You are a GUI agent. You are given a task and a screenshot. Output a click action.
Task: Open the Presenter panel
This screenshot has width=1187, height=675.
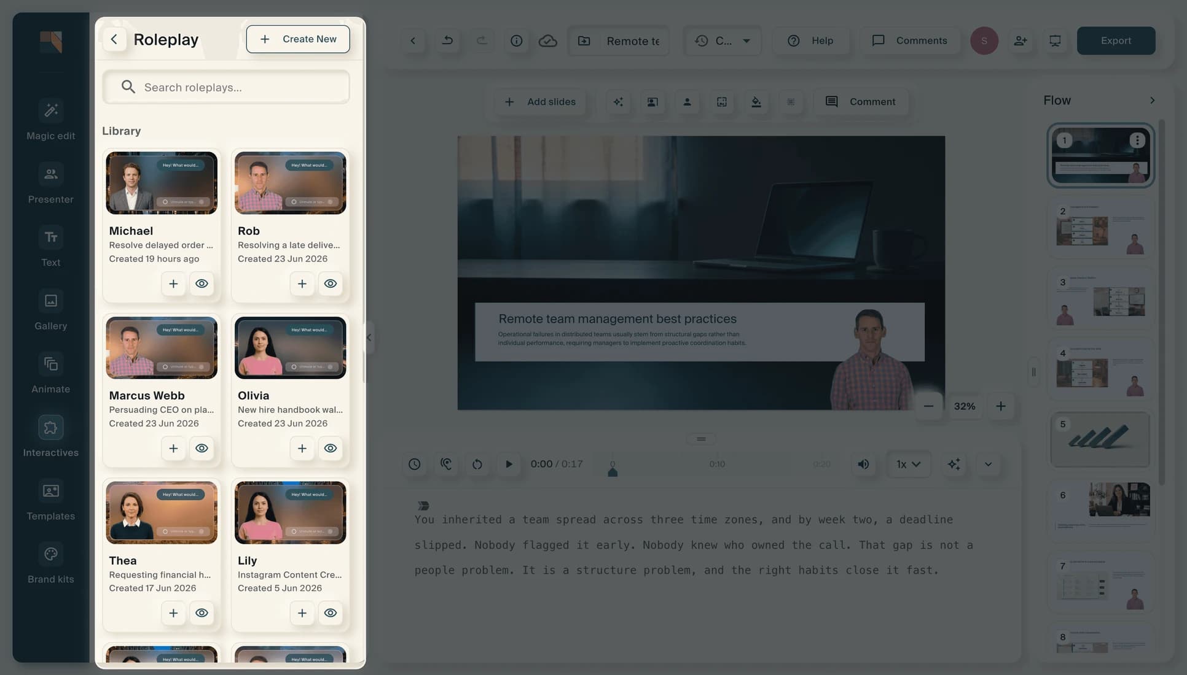pyautogui.click(x=50, y=183)
